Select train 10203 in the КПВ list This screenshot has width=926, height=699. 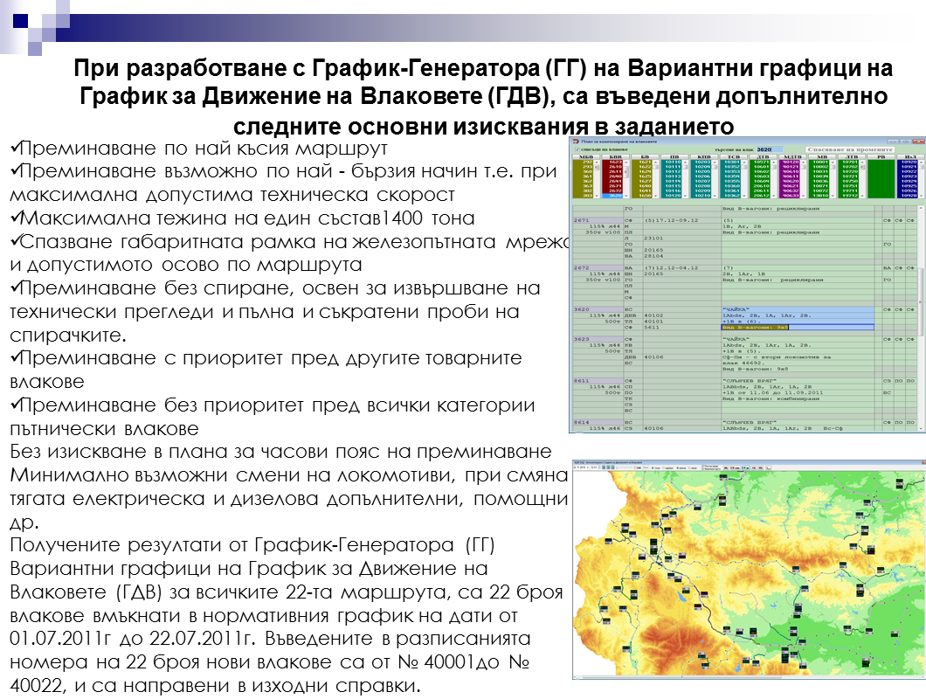[x=702, y=162]
